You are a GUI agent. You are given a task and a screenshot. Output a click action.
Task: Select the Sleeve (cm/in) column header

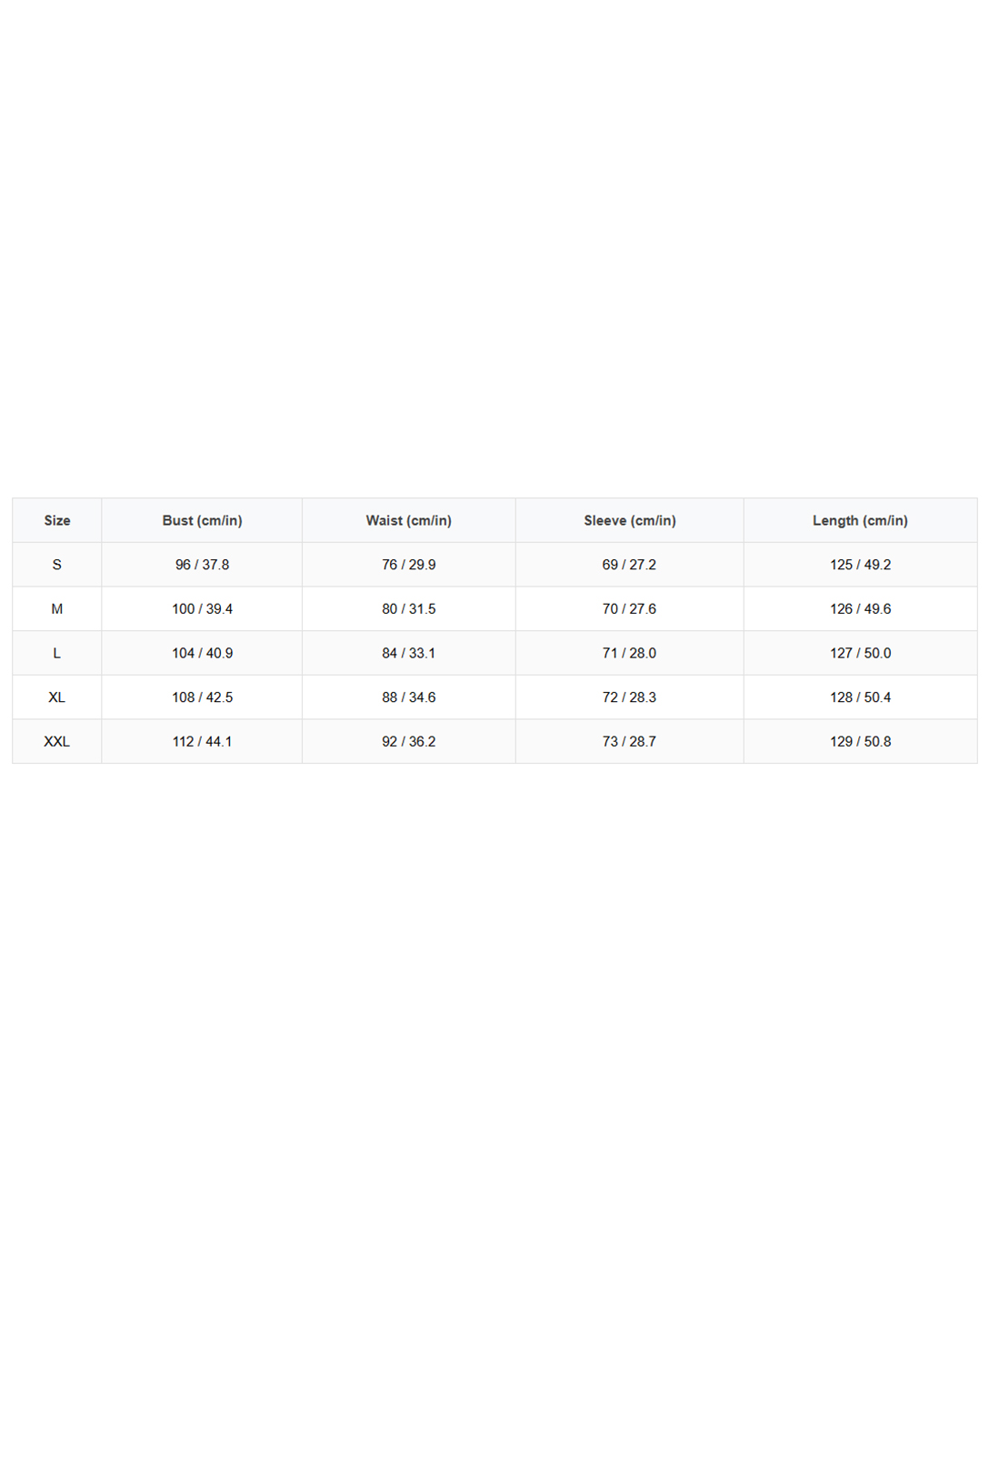[x=630, y=520]
